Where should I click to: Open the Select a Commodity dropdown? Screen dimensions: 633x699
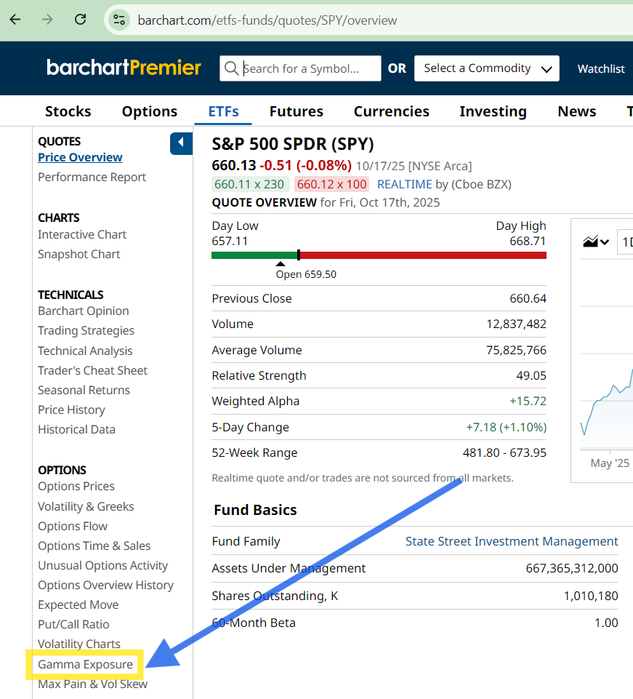(486, 68)
